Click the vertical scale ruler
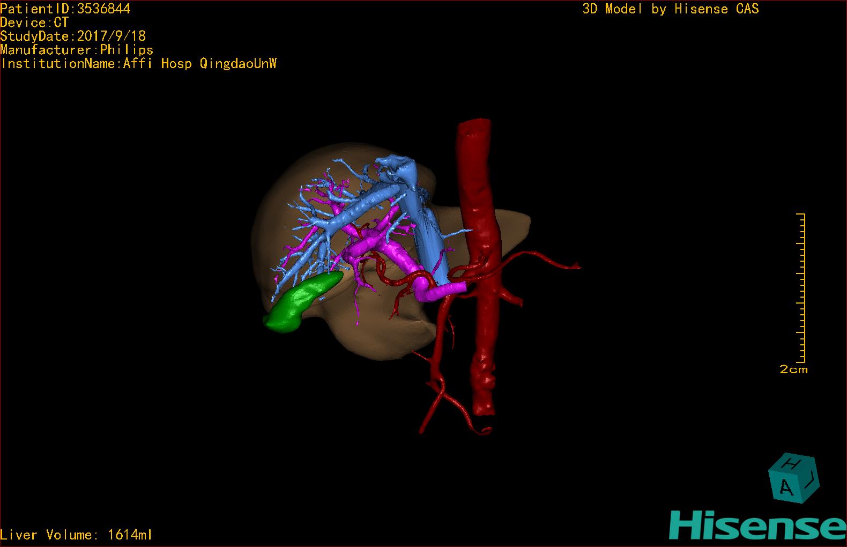 click(801, 288)
